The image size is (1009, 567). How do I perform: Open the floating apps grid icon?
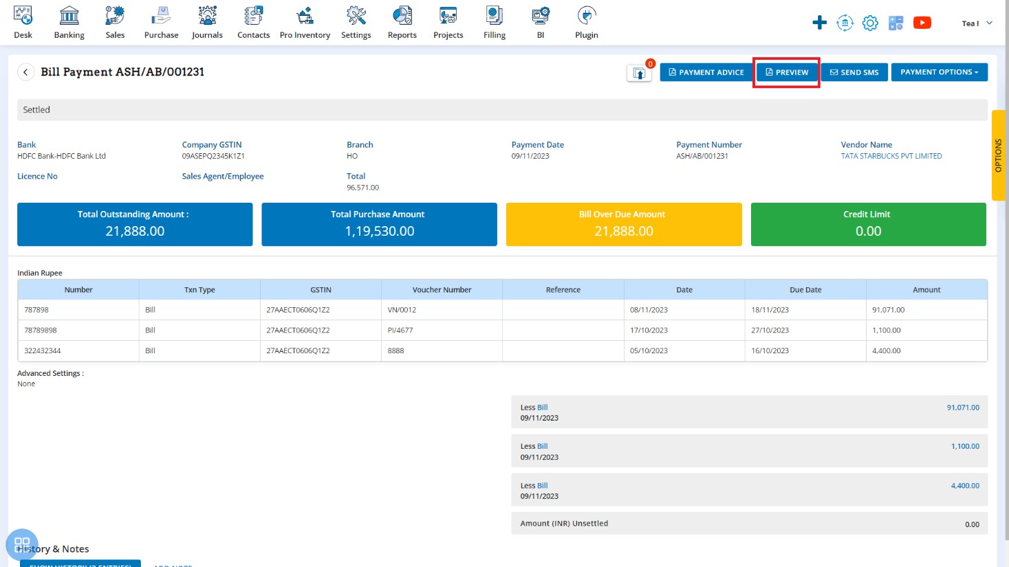click(22, 544)
